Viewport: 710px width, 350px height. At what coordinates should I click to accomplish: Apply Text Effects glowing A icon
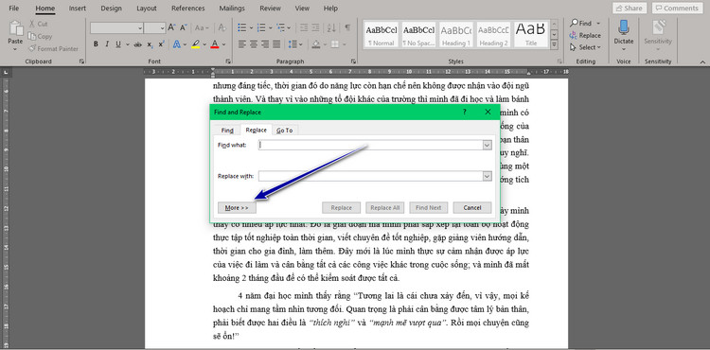[x=176, y=44]
